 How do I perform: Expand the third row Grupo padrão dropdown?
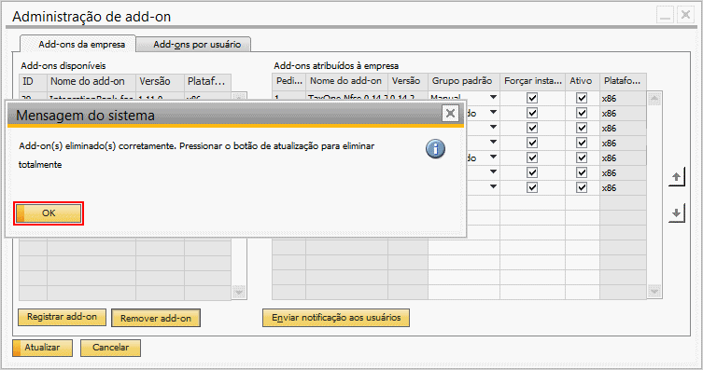point(493,127)
